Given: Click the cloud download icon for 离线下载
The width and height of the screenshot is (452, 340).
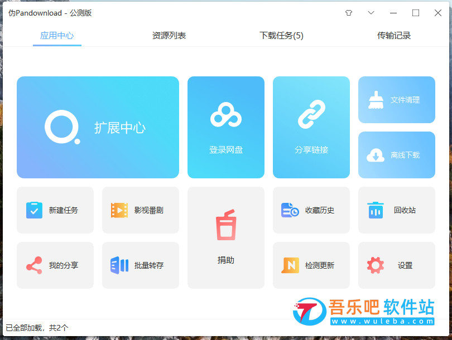Looking at the screenshot, I should tap(376, 155).
